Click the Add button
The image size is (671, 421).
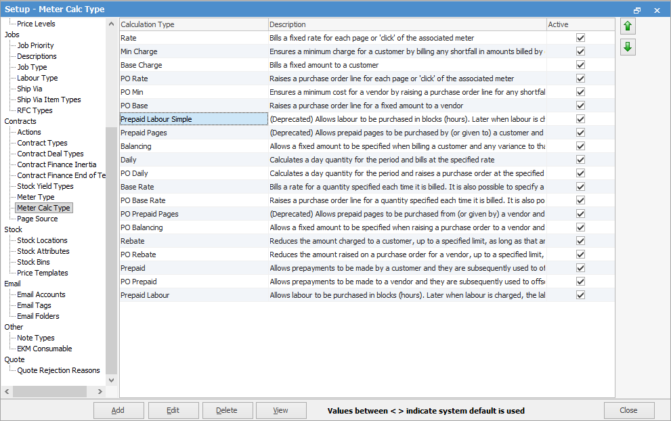(x=118, y=410)
